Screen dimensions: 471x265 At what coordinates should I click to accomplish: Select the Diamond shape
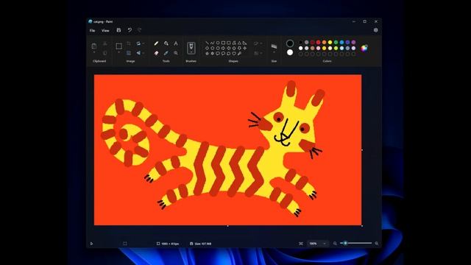207,48
